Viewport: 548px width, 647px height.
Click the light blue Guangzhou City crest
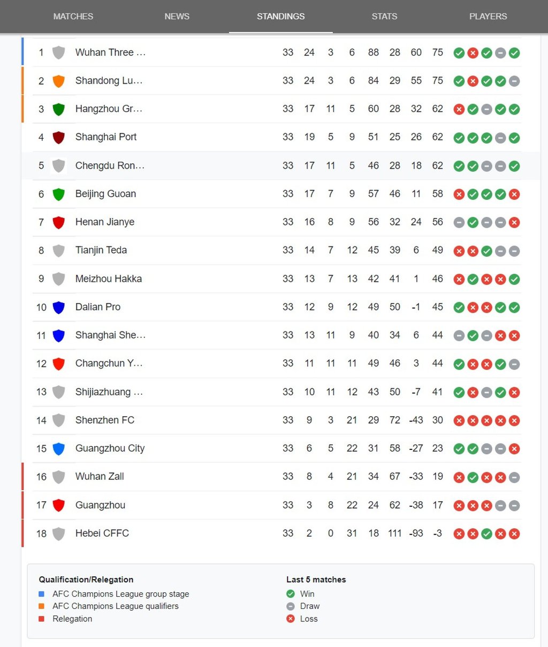59,449
